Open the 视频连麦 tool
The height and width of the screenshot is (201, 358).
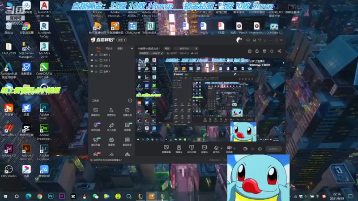click(x=95, y=127)
